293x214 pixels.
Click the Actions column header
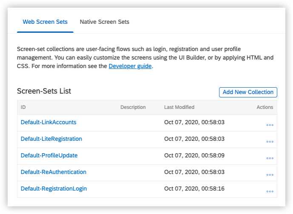(265, 107)
